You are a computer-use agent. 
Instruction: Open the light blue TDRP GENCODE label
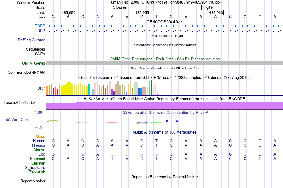pyautogui.click(x=40, y=26)
